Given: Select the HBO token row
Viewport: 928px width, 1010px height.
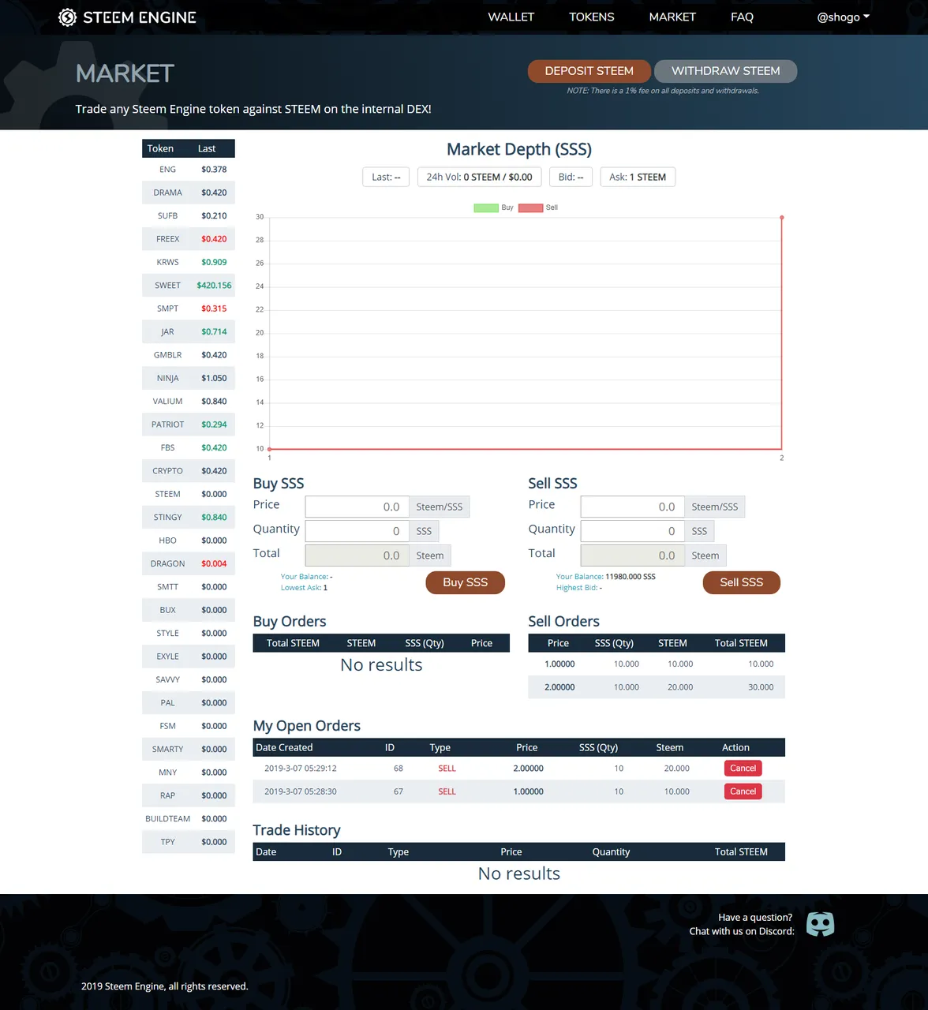Looking at the screenshot, I should pos(189,541).
